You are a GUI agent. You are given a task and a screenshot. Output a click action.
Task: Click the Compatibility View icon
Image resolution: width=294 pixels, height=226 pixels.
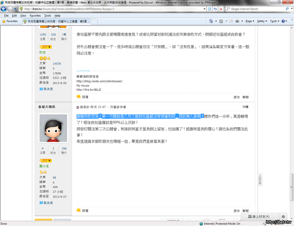click(x=210, y=9)
